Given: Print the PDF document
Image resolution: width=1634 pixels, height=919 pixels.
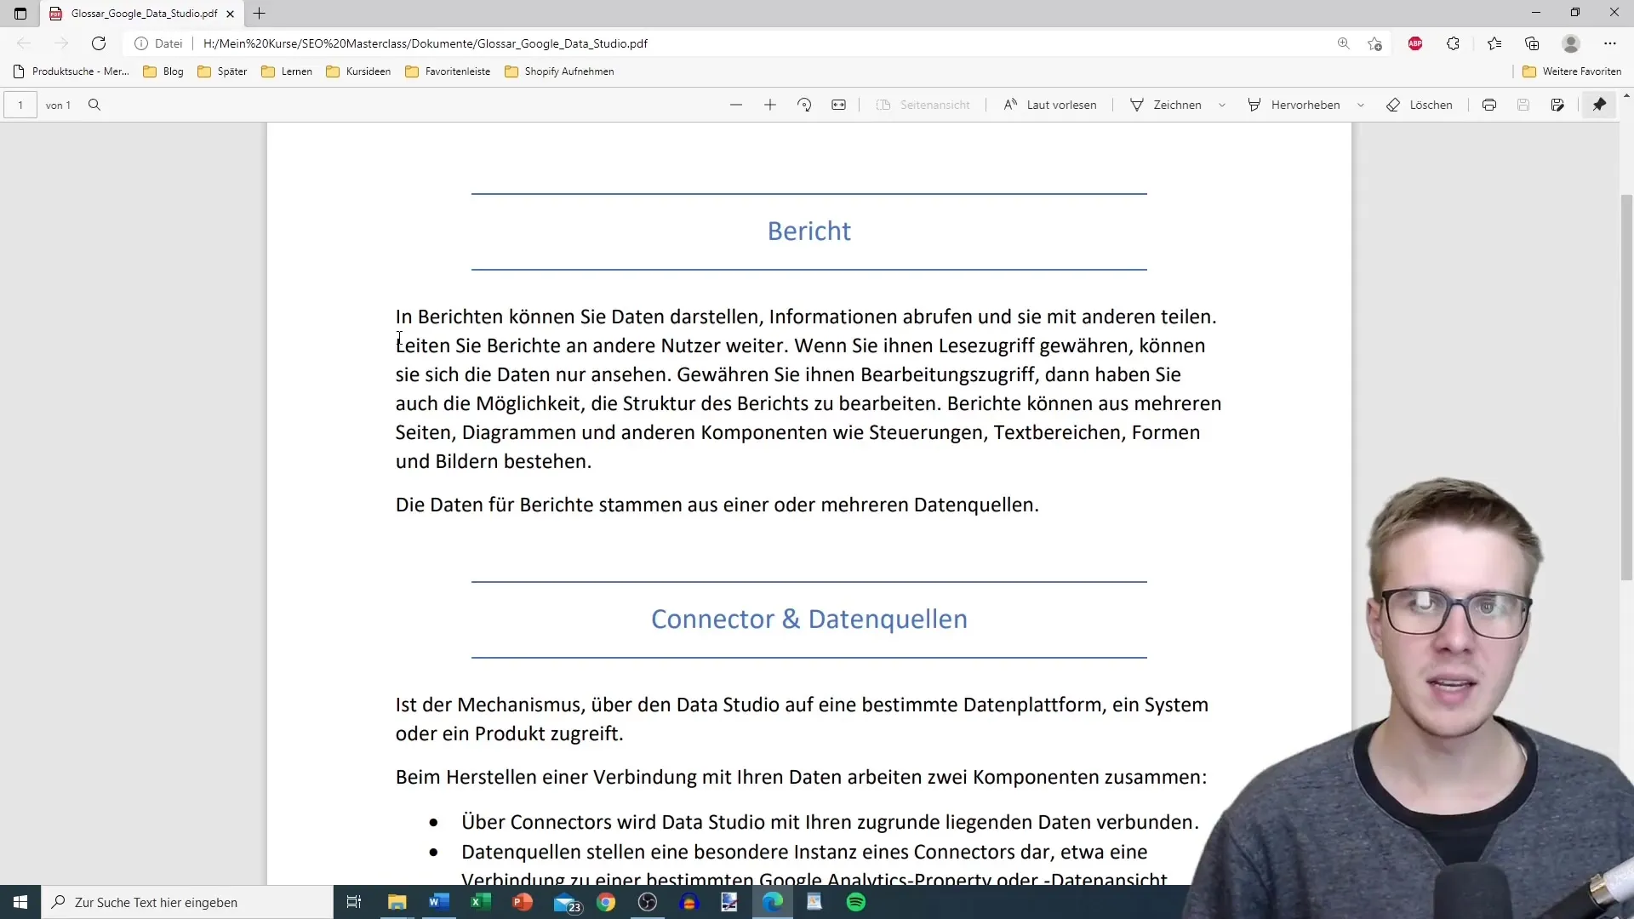Looking at the screenshot, I should (x=1489, y=105).
